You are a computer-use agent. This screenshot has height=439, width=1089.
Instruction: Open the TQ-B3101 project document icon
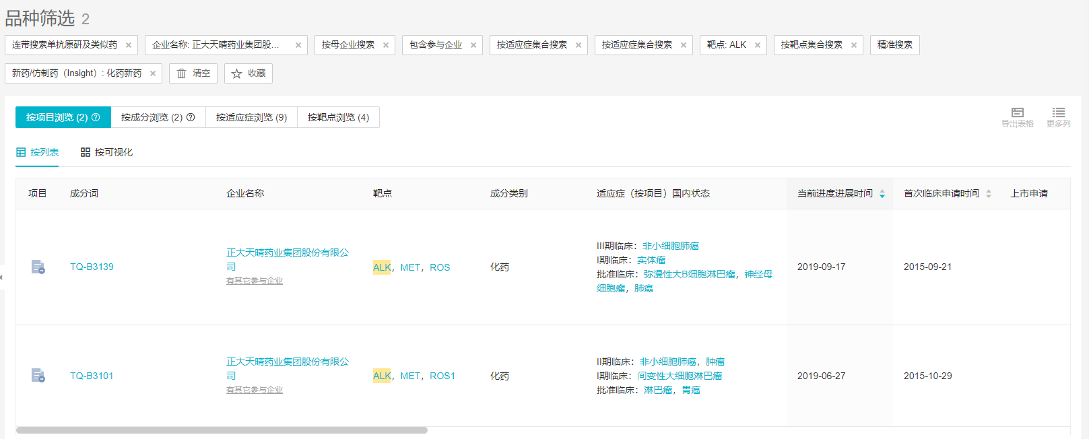(x=38, y=376)
